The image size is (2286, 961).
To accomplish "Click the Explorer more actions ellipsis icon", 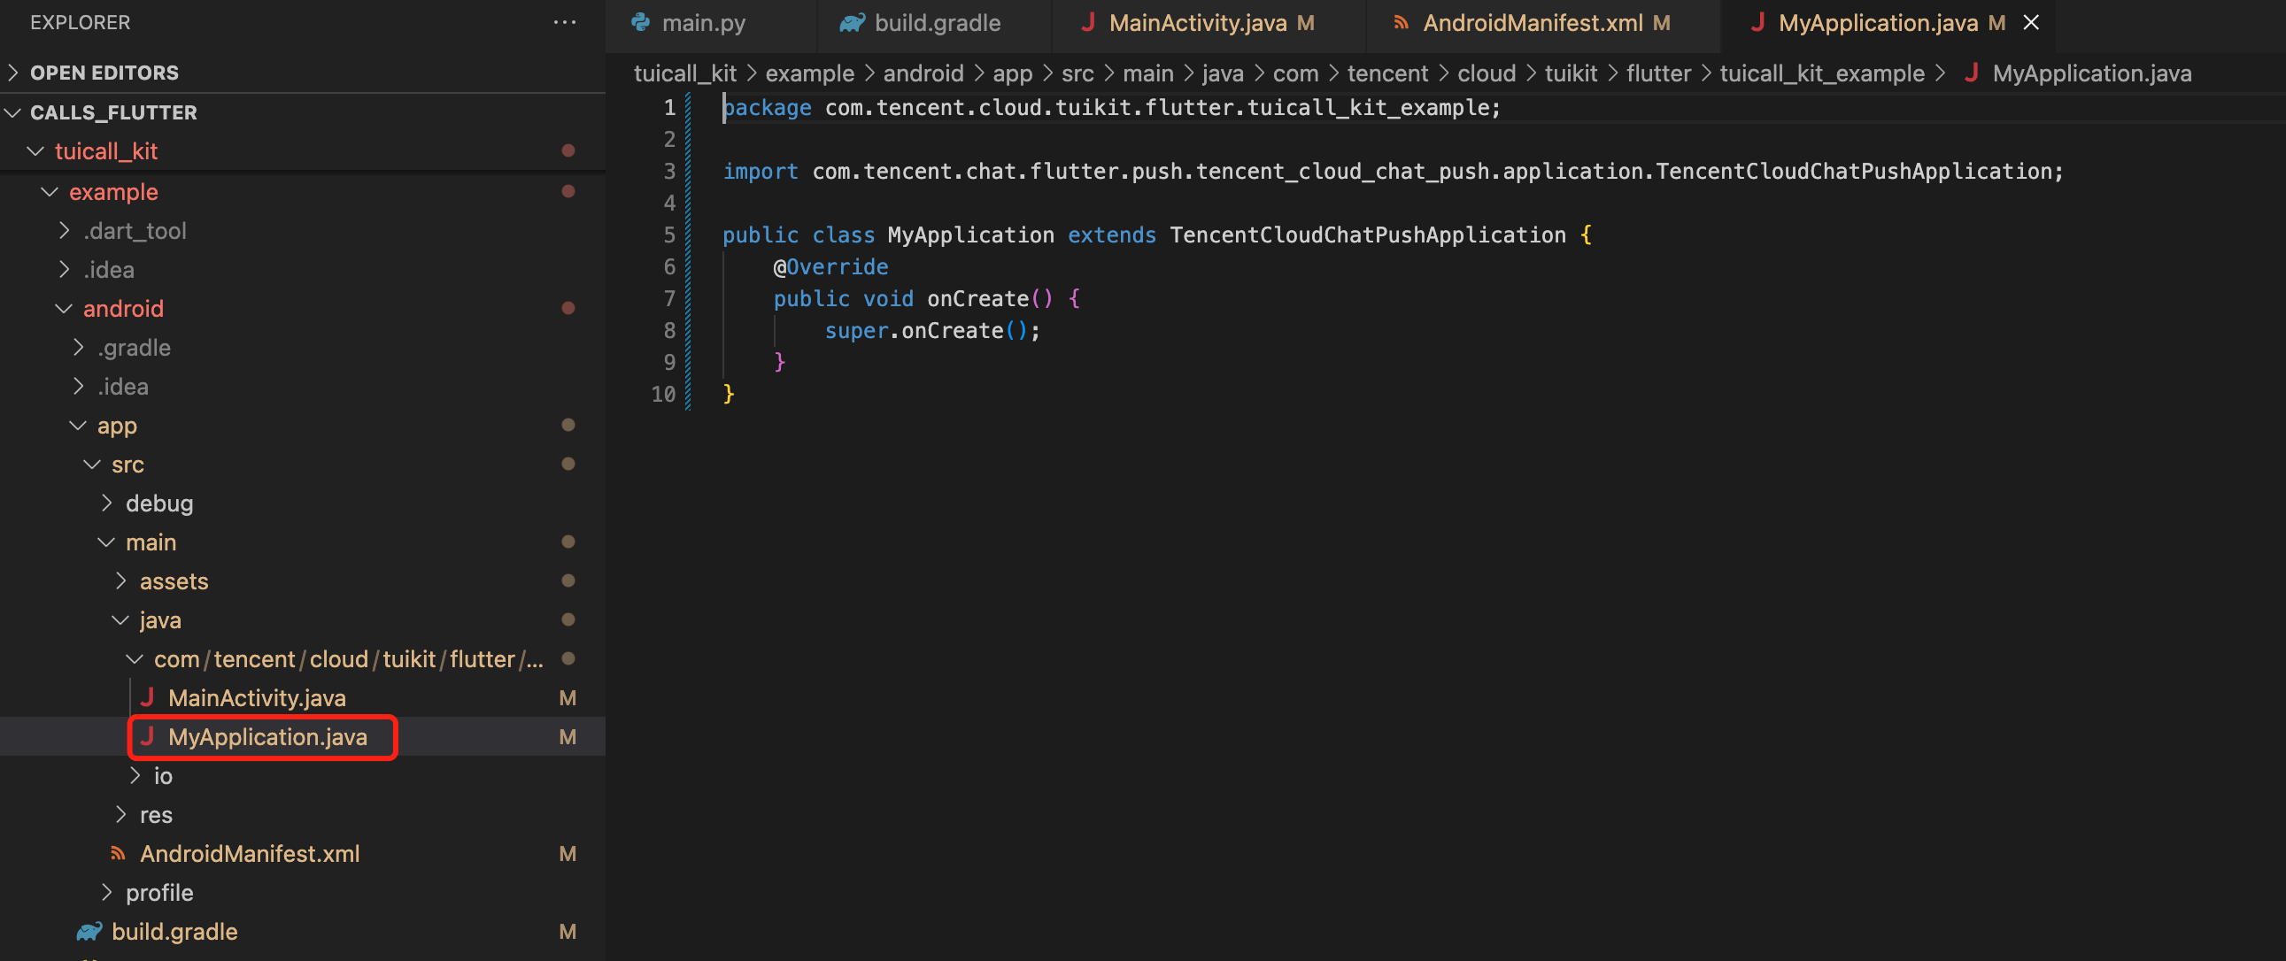I will tap(564, 22).
